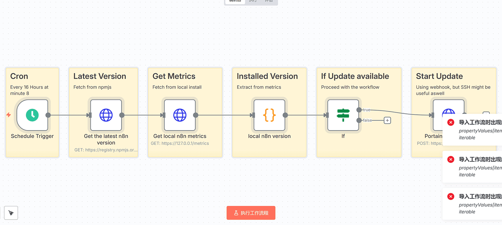Select the If signpost node
The height and width of the screenshot is (225, 502).
click(343, 115)
